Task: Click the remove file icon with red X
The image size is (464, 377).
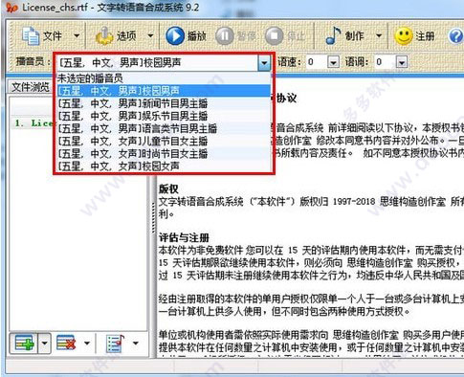Action: click(66, 344)
